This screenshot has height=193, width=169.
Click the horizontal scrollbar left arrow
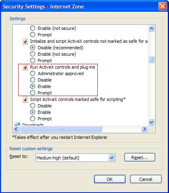(16, 129)
